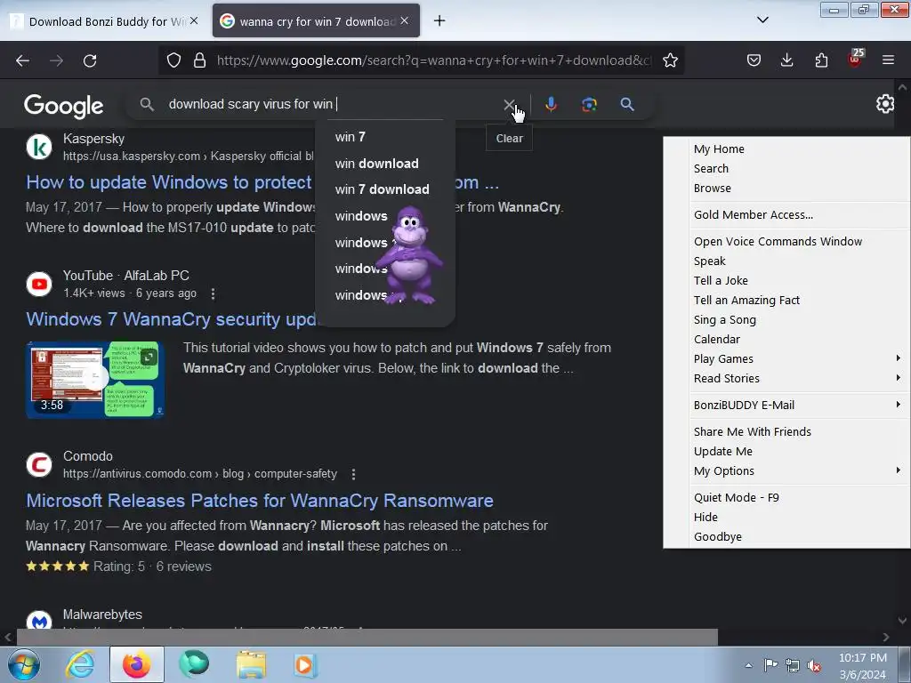This screenshot has height=683, width=911.
Task: Choose 'win 7 download' suggestion
Action: [384, 189]
